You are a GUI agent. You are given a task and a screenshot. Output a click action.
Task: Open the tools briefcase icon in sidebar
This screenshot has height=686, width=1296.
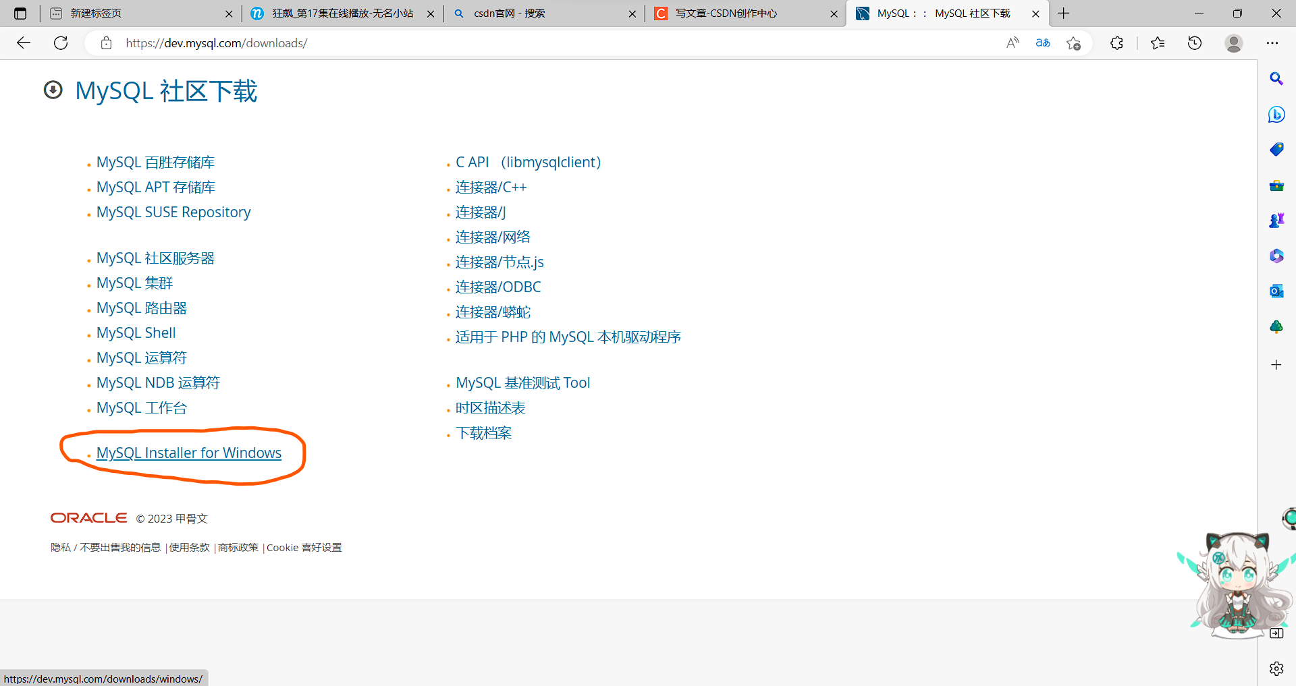coord(1276,185)
